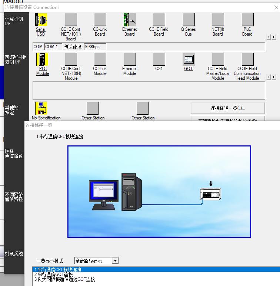Choose 2 串行通信GOT连接 in the list

click(x=54, y=275)
